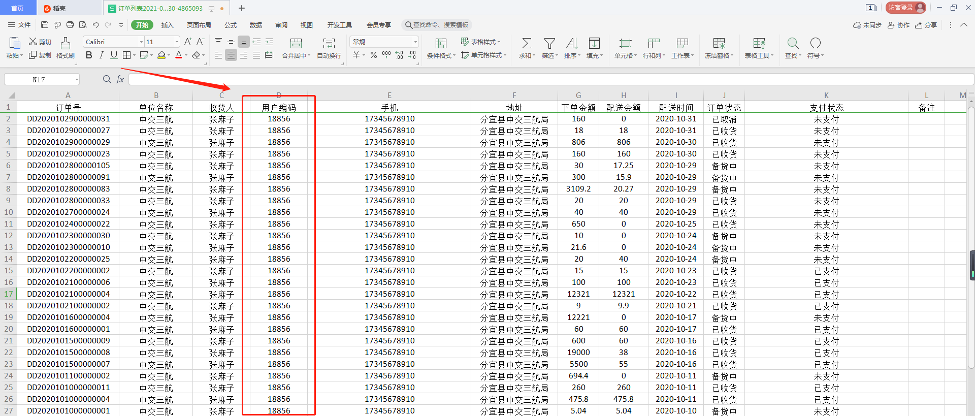Select column D header
Image resolution: width=975 pixels, height=416 pixels.
tap(279, 95)
